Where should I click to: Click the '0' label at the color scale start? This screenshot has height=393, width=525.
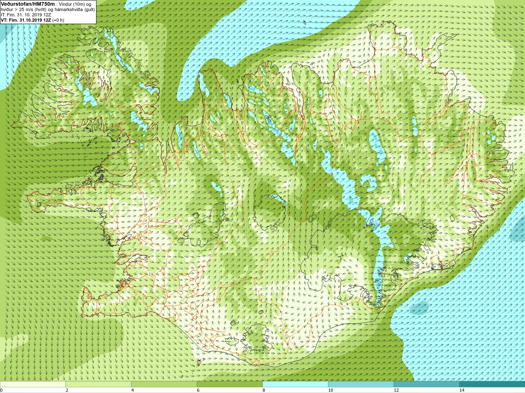coord(2,390)
